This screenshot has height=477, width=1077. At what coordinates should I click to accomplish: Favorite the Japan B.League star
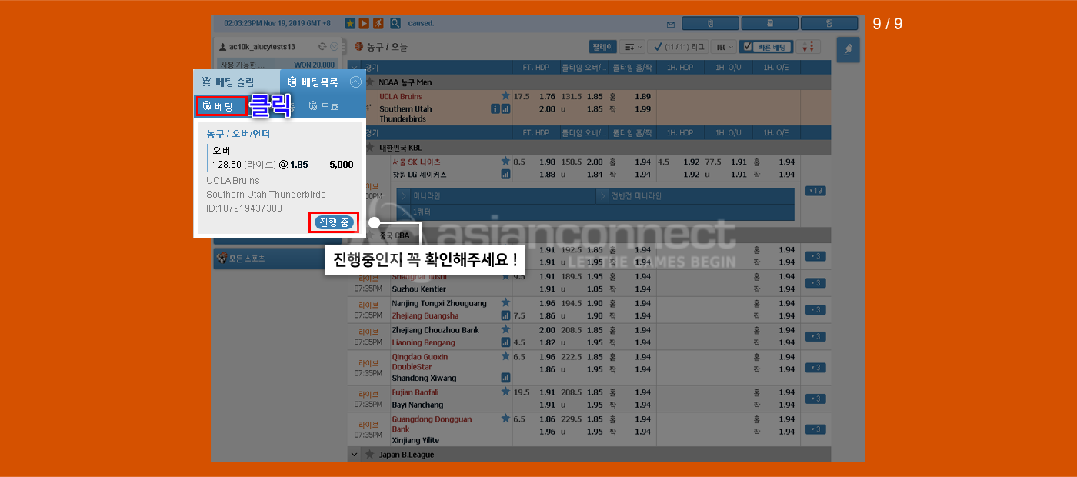tap(370, 455)
